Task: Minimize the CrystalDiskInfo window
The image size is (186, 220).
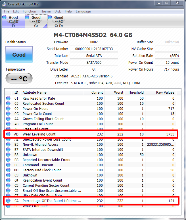Action: click(x=159, y=3)
